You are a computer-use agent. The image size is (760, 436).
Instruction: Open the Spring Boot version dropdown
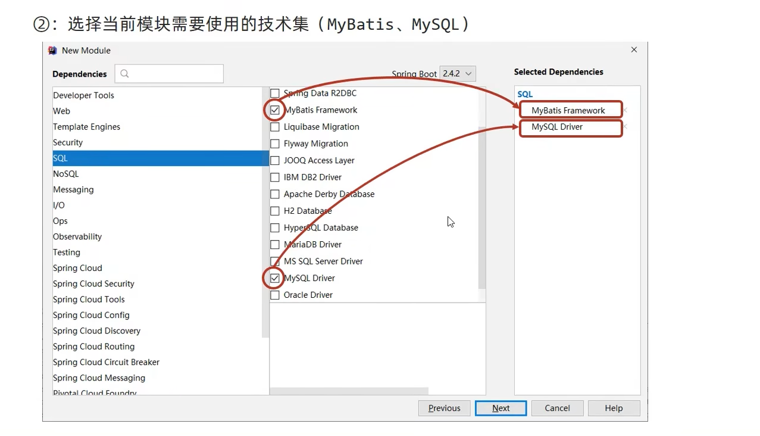(457, 73)
